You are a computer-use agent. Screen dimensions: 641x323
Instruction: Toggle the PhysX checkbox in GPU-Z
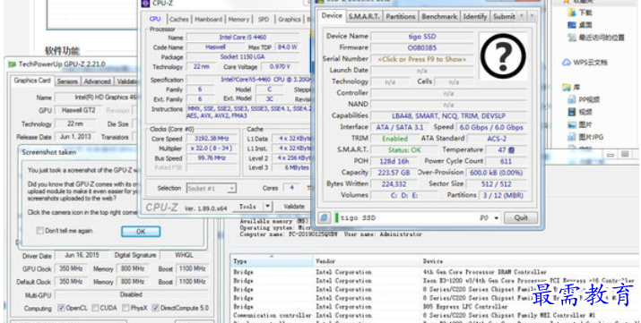[126, 308]
